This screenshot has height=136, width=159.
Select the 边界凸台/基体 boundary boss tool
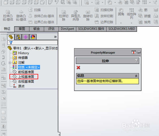tap(41, 22)
